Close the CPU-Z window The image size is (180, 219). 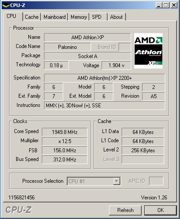pyautogui.click(x=173, y=5)
